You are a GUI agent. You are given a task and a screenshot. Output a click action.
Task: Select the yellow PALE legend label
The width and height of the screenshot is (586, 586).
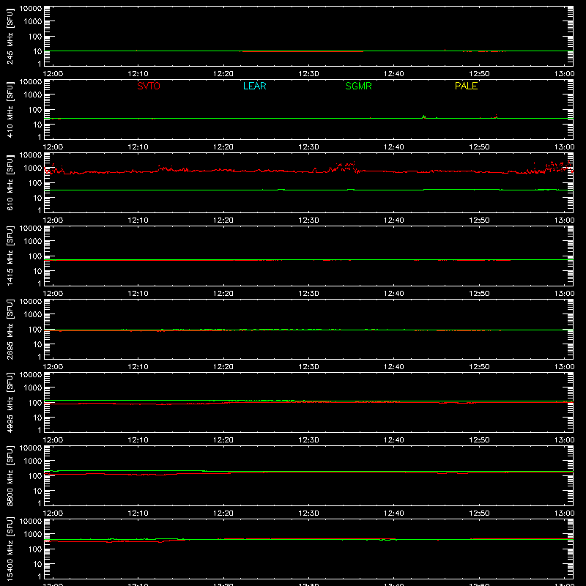(466, 86)
